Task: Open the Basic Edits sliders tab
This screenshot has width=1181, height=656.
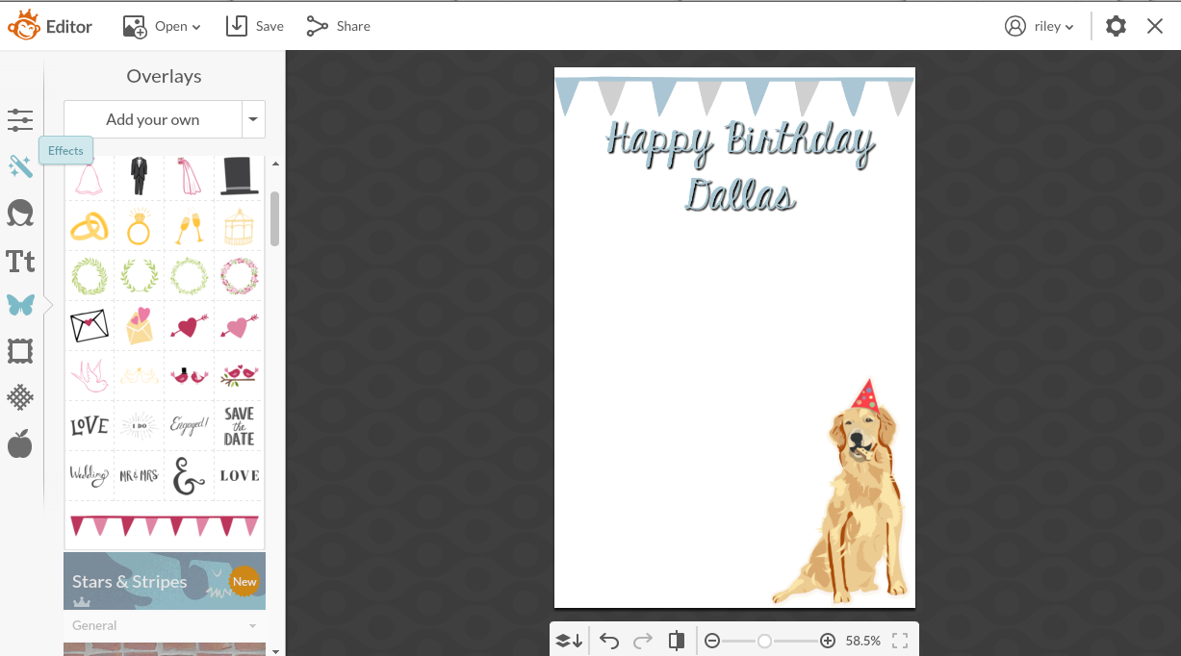Action: 20,120
